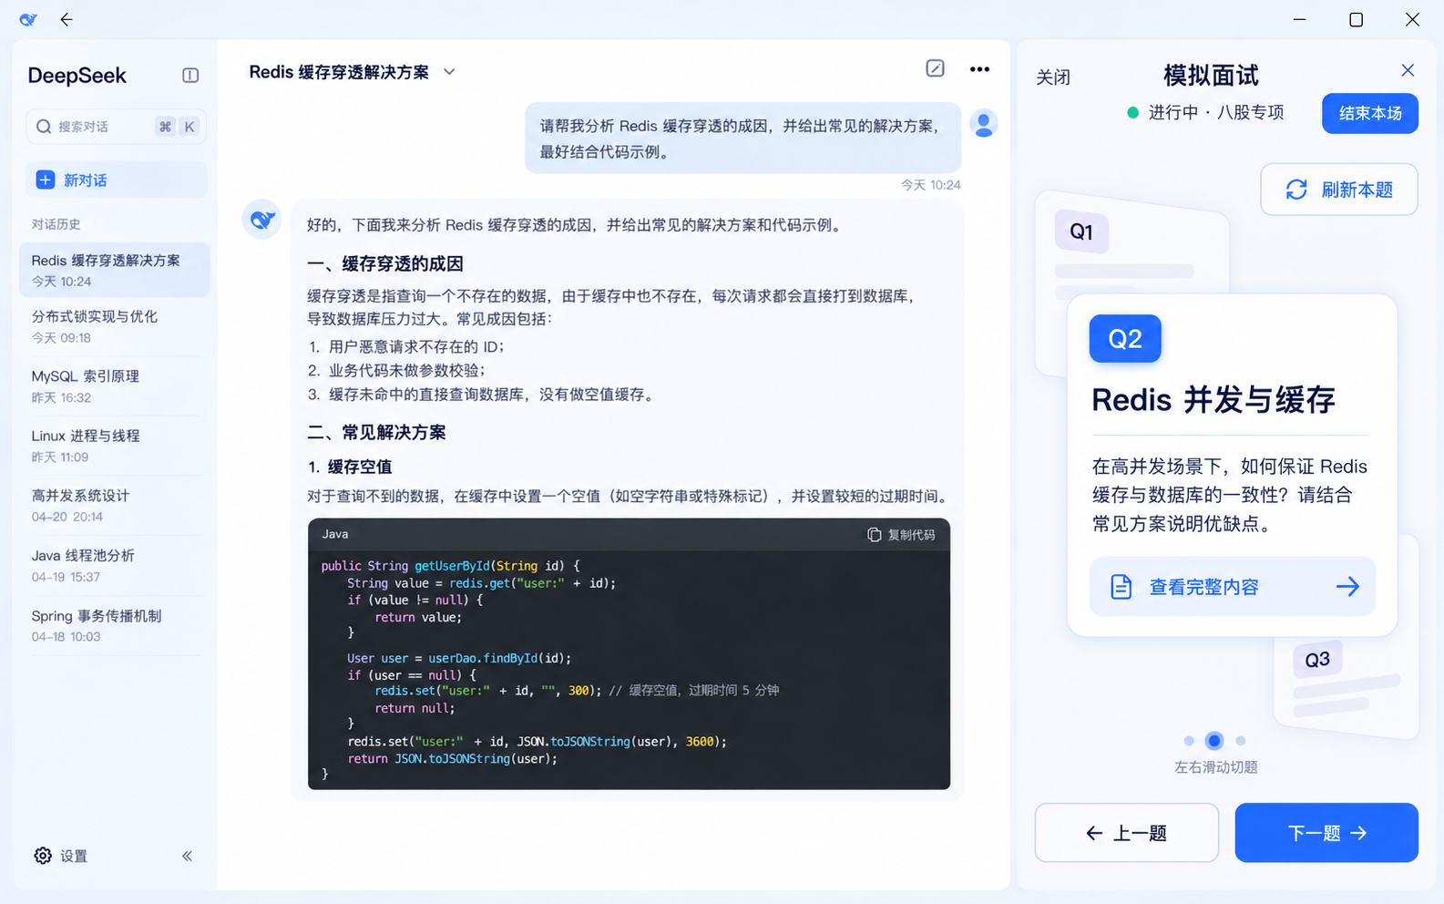Image resolution: width=1444 pixels, height=904 pixels.
Task: Toggle the sidebar panel icon next to DeepSeek
Action: (x=190, y=76)
